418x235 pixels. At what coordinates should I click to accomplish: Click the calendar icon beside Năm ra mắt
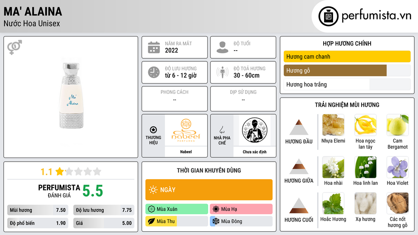154,47
